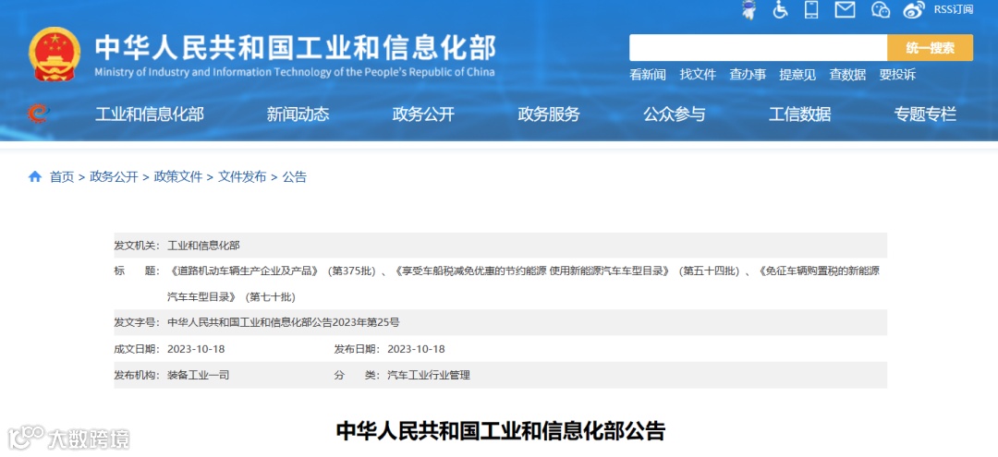Go to 文件发布 in breadcrumb
The image size is (998, 457).
(242, 177)
